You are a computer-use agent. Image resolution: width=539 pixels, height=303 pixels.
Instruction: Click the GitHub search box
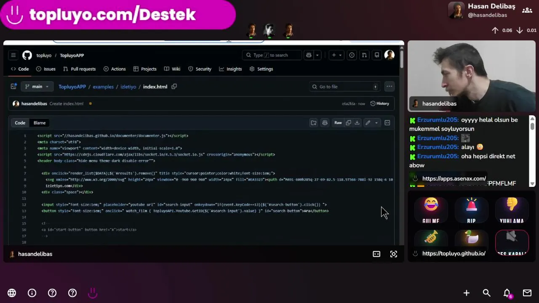[x=272, y=55]
